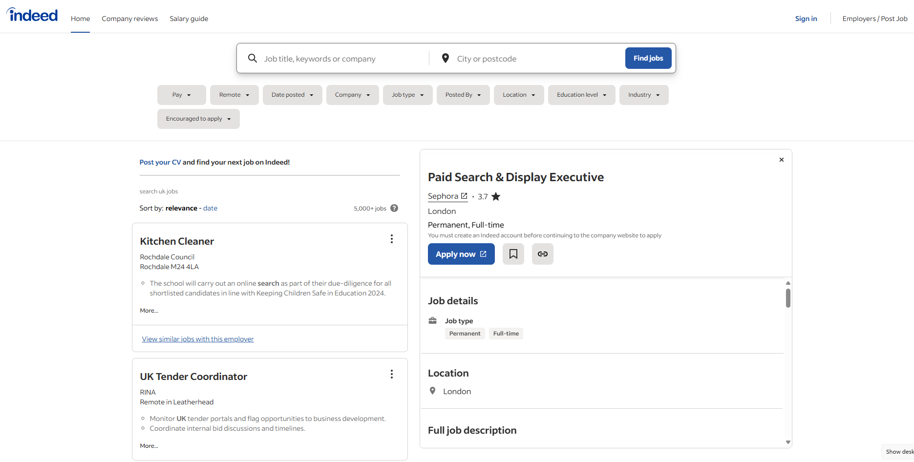Viewport: 914px width, 462px height.
Task: Expand the Job type filter
Action: pos(408,95)
